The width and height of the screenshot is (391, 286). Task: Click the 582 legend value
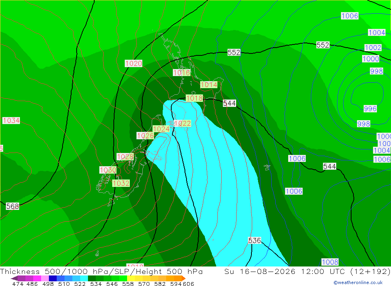[160, 284]
